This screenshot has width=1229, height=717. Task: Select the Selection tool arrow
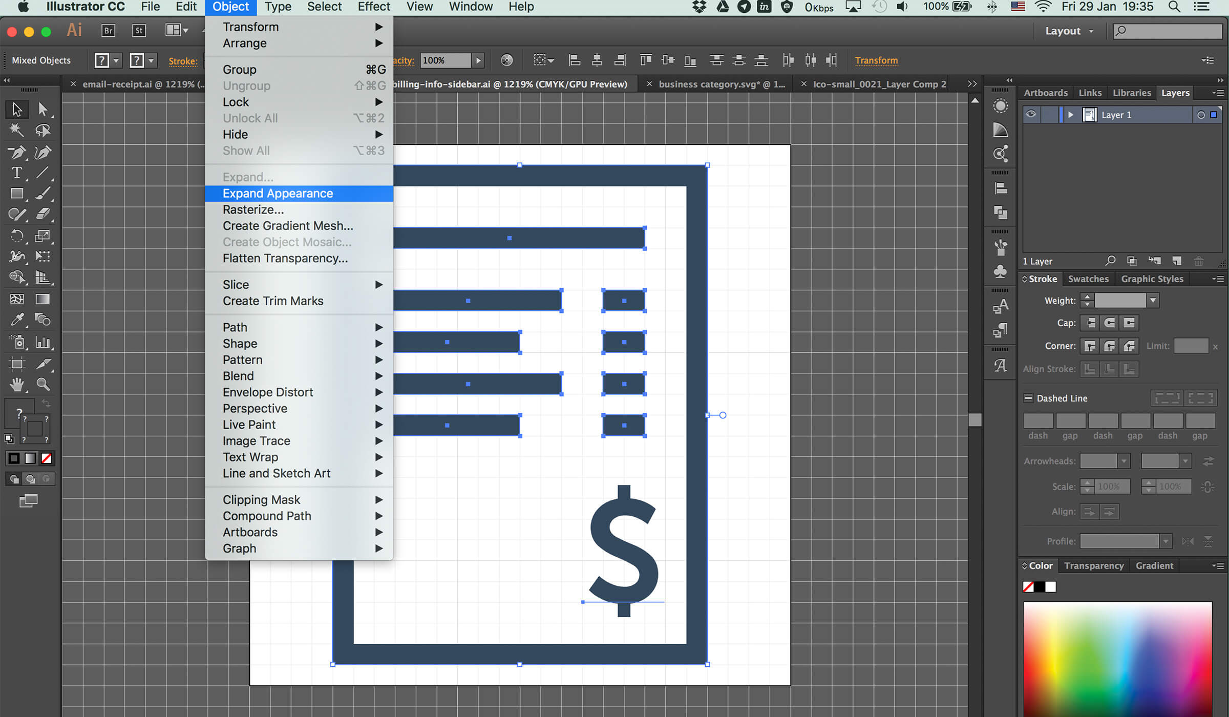(17, 109)
